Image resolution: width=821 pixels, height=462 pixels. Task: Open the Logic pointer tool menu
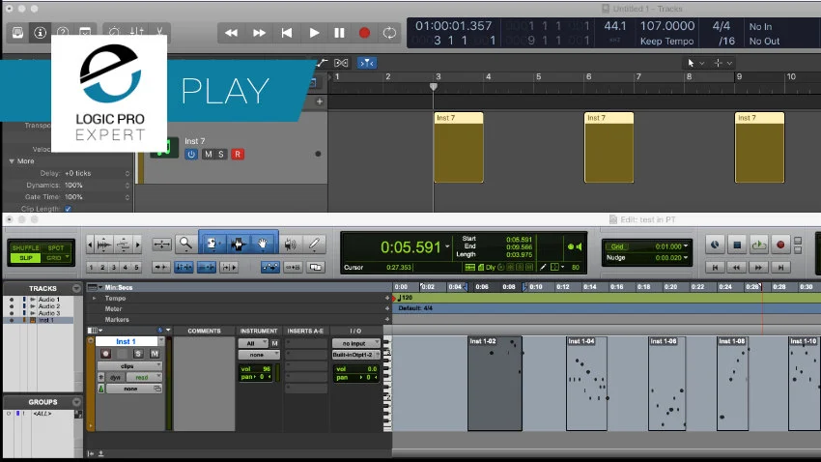[x=695, y=63]
